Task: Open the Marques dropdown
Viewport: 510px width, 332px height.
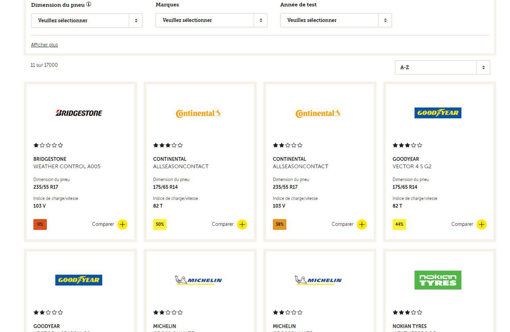Action: click(x=211, y=20)
